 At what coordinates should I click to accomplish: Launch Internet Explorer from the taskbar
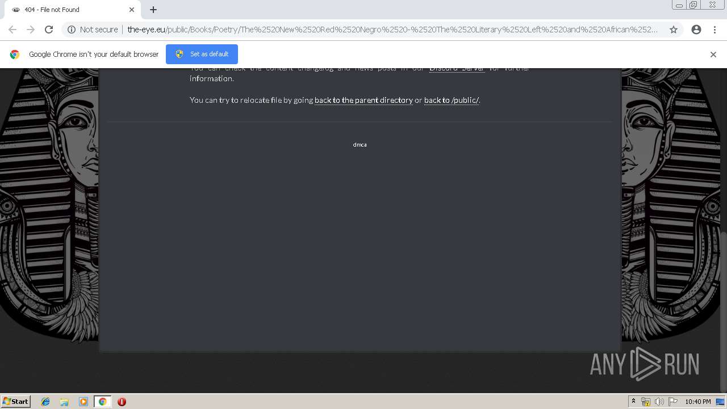(x=45, y=402)
